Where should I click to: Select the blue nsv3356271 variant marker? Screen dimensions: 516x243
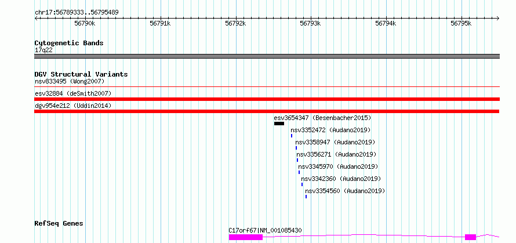coord(297,160)
